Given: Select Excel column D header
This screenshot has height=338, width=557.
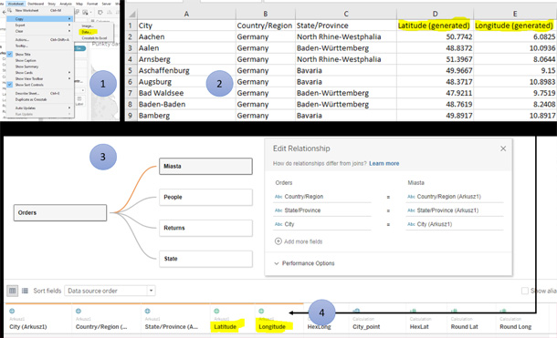Looking at the screenshot, I should pos(435,14).
